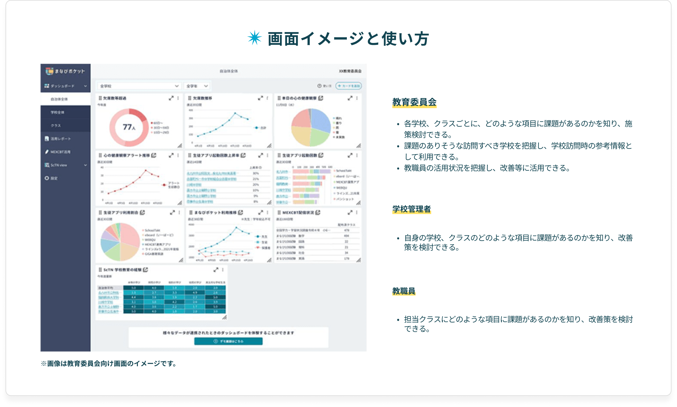Click the 保護者 legend in まなびポケット利用推移 chart
677x407 pixels.
pos(262,248)
